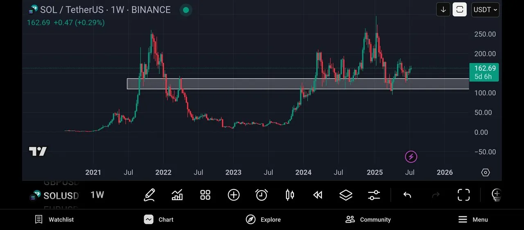Tap the lightbulb ideas icon
The height and width of the screenshot is (230, 524).
click(496, 195)
